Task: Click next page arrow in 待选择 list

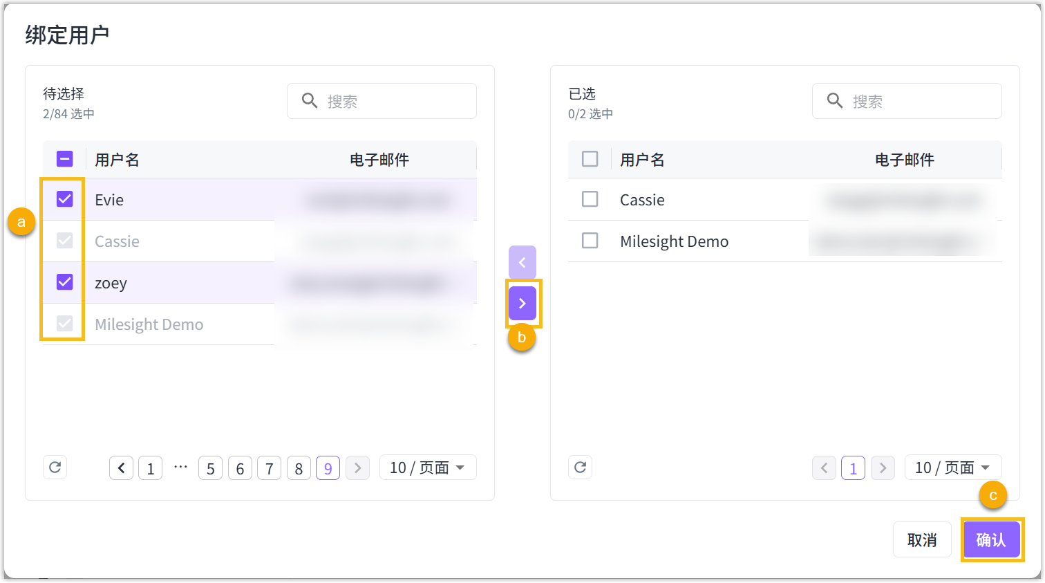Action: 357,468
